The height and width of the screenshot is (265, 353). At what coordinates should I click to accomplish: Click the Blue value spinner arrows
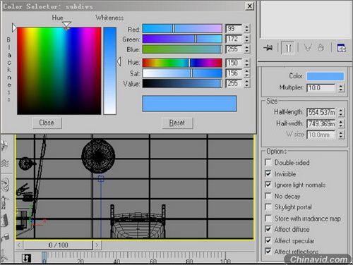pyautogui.click(x=246, y=49)
